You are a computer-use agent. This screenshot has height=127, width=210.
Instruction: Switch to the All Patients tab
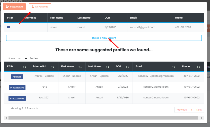[40, 7]
